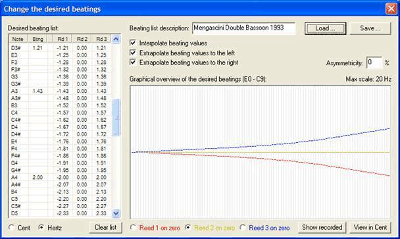400x239 pixels.
Task: Select the D4 note row
Action: (60, 127)
